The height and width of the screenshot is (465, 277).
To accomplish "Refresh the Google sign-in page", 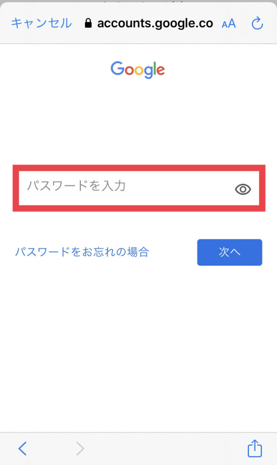I will point(257,23).
